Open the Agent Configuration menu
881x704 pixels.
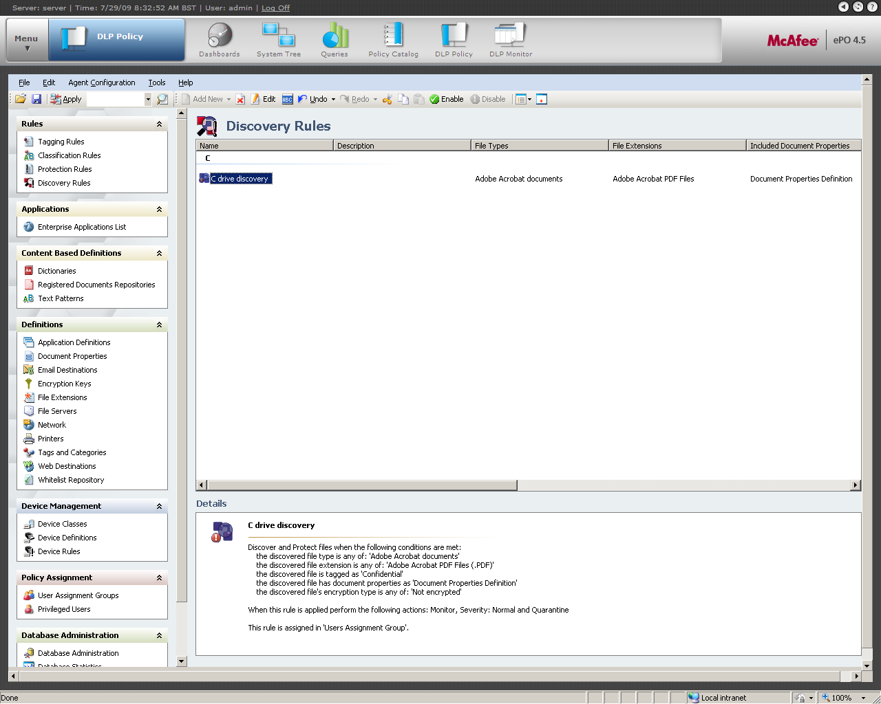click(x=102, y=82)
